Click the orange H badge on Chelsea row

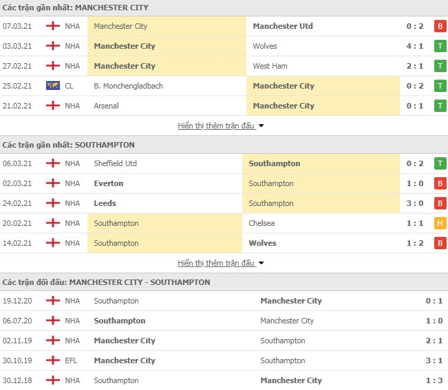pyautogui.click(x=440, y=223)
